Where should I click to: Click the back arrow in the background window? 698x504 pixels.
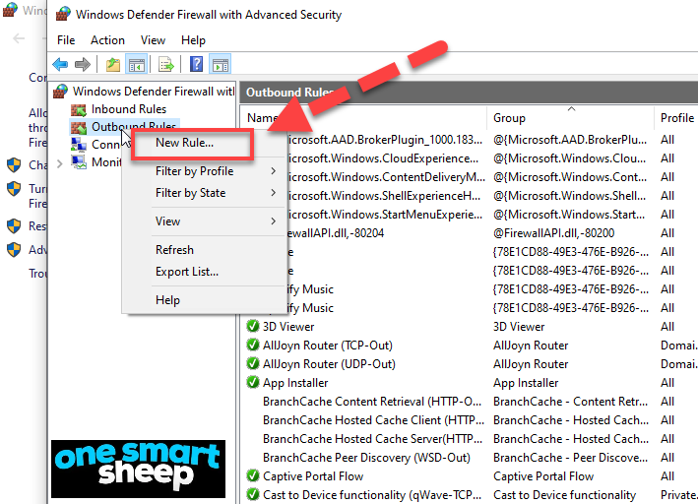(x=19, y=38)
